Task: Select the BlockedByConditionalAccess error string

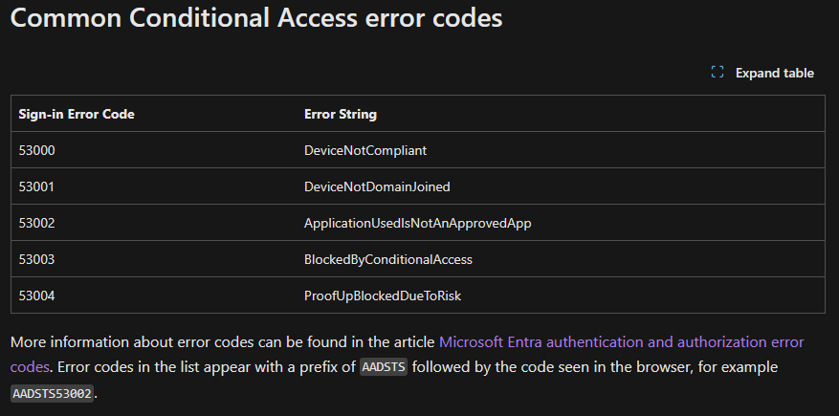Action: pyautogui.click(x=388, y=259)
